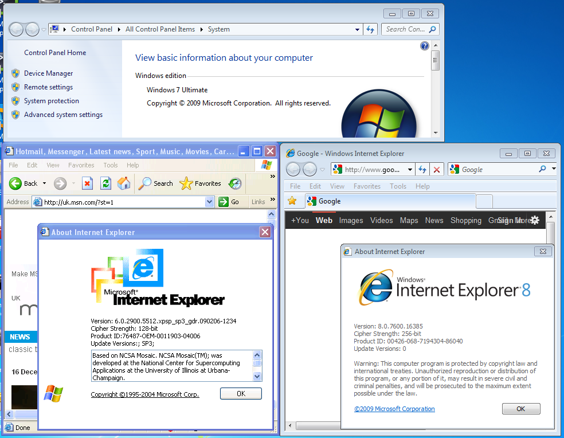The width and height of the screenshot is (564, 438).
Task: Click the IE6 page scroll up arrow
Action: 272,214
